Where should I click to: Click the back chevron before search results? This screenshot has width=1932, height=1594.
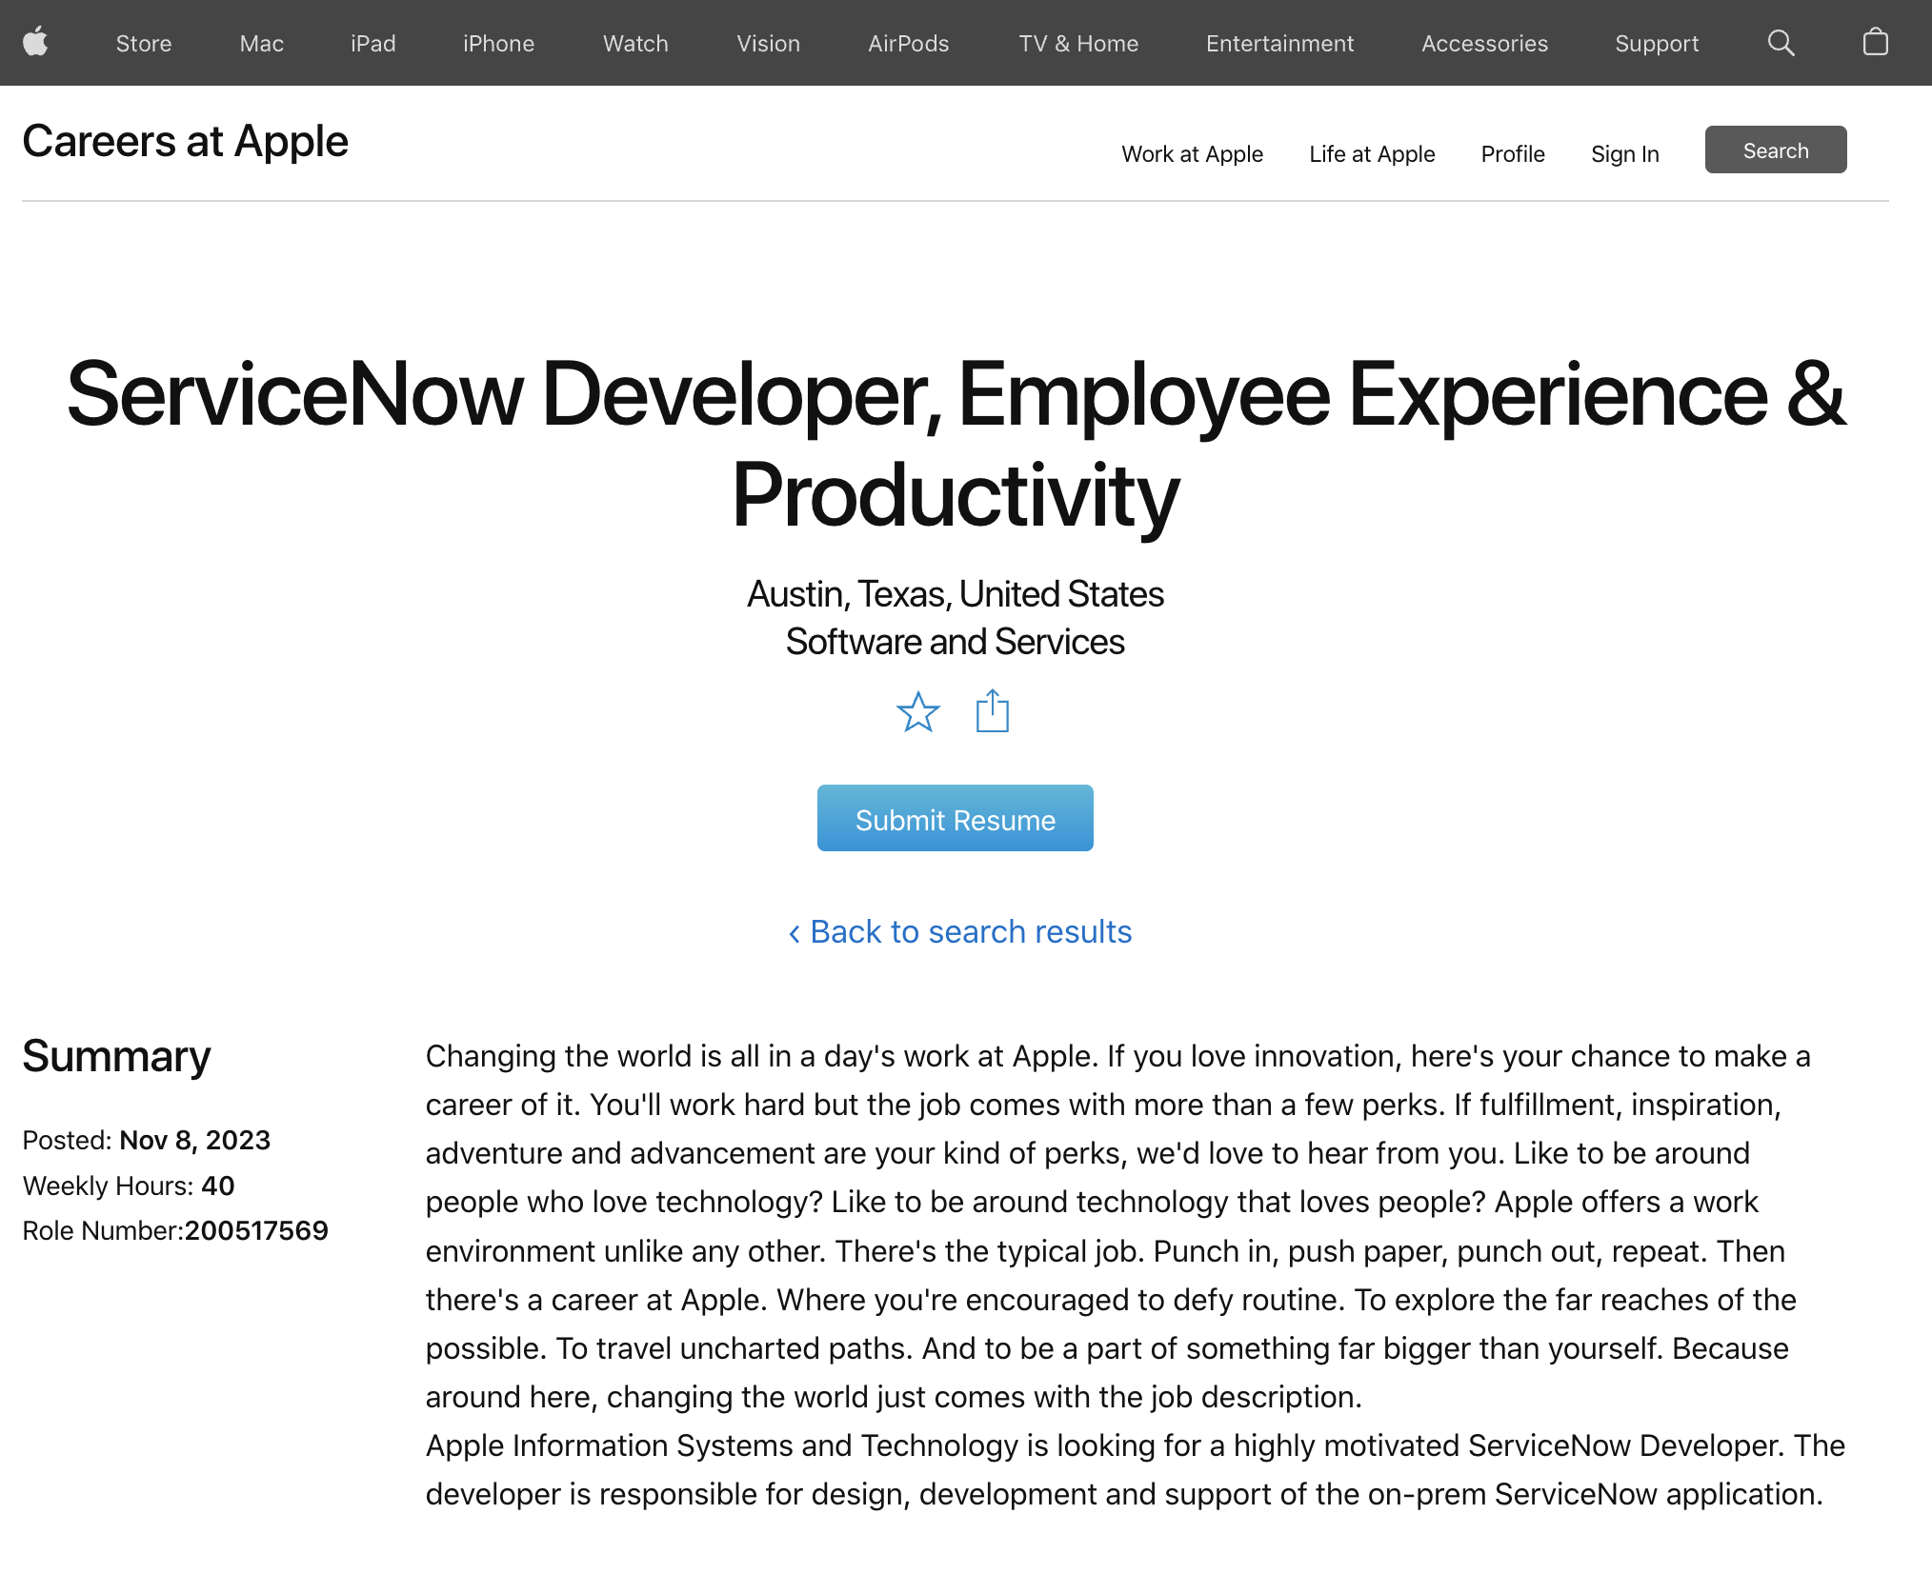(x=794, y=933)
